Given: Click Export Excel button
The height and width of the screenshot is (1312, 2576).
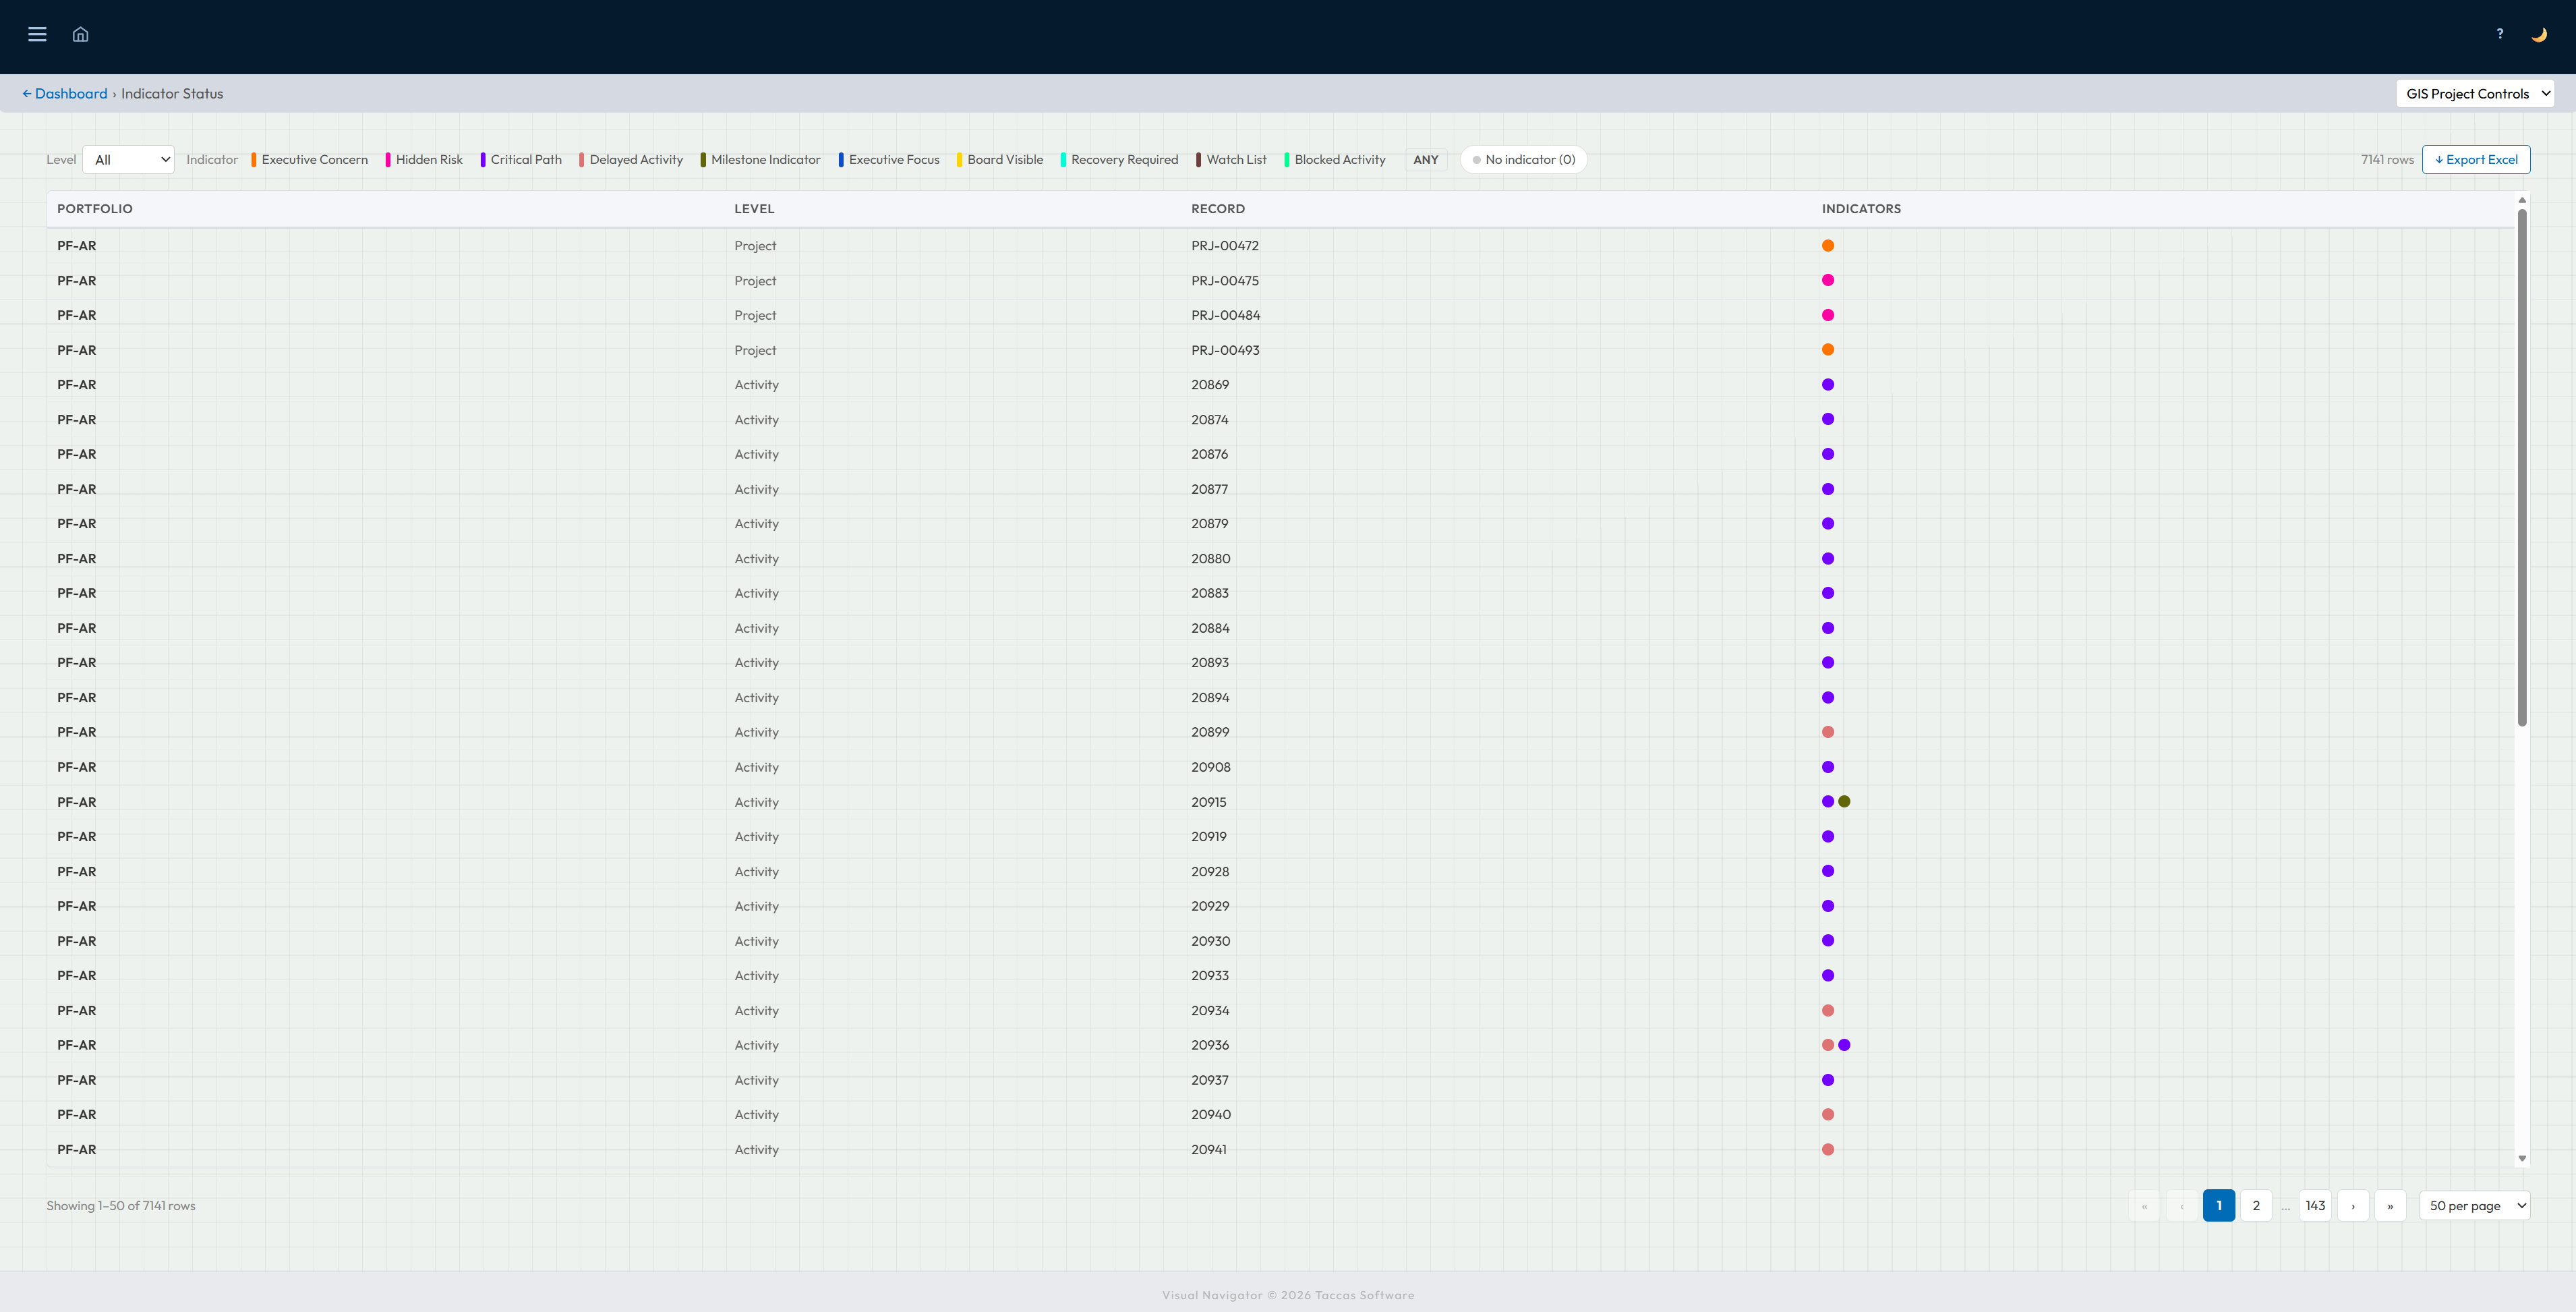Looking at the screenshot, I should (2476, 160).
